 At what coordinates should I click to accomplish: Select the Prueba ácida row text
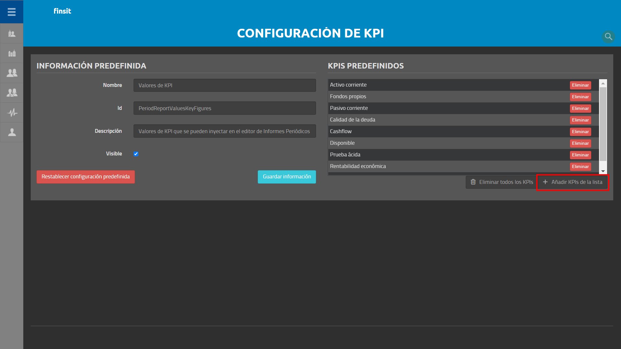point(345,154)
